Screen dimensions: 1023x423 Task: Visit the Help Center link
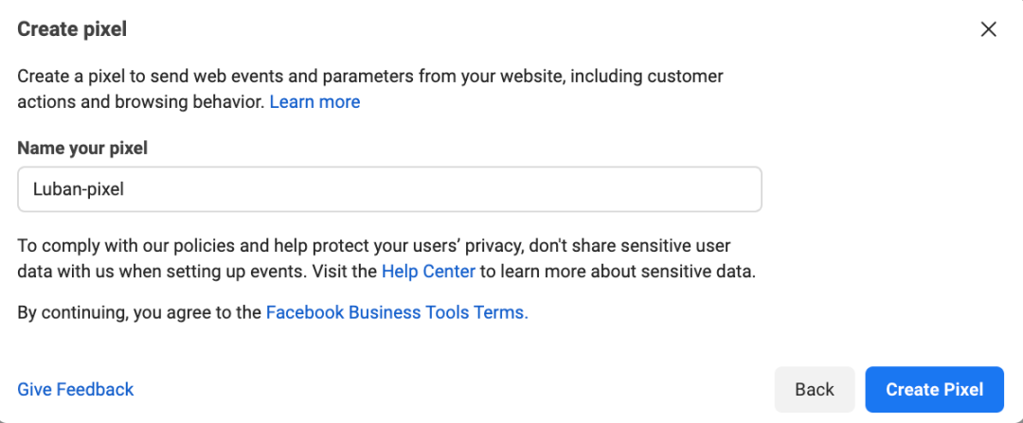pos(428,273)
